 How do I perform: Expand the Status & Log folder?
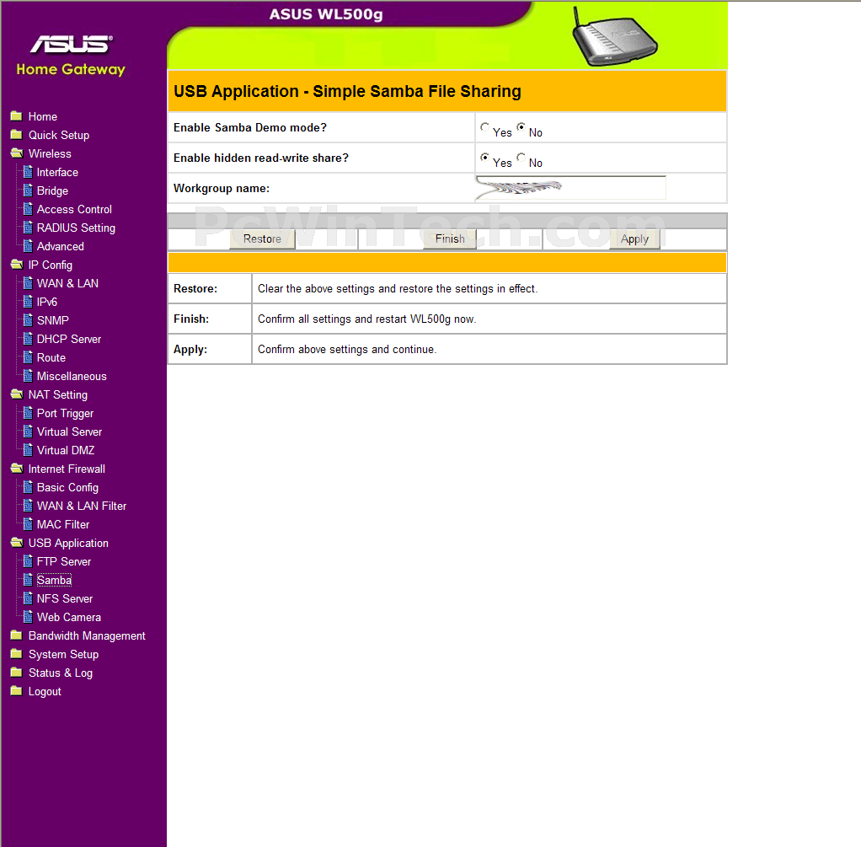(17, 673)
